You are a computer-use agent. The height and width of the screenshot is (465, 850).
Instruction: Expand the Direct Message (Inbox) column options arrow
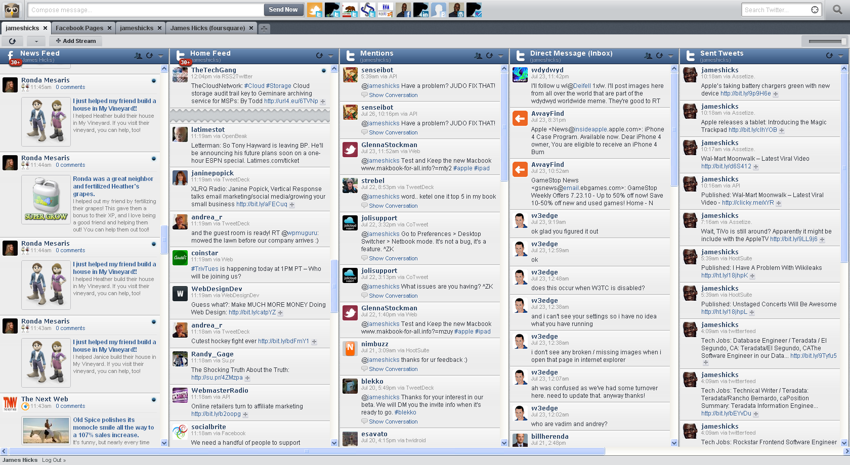point(671,56)
